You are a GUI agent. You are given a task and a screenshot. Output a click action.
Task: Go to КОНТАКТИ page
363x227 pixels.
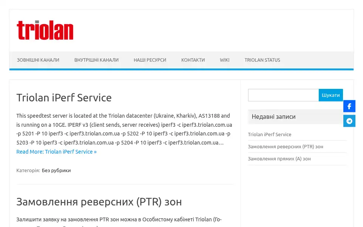(x=193, y=60)
